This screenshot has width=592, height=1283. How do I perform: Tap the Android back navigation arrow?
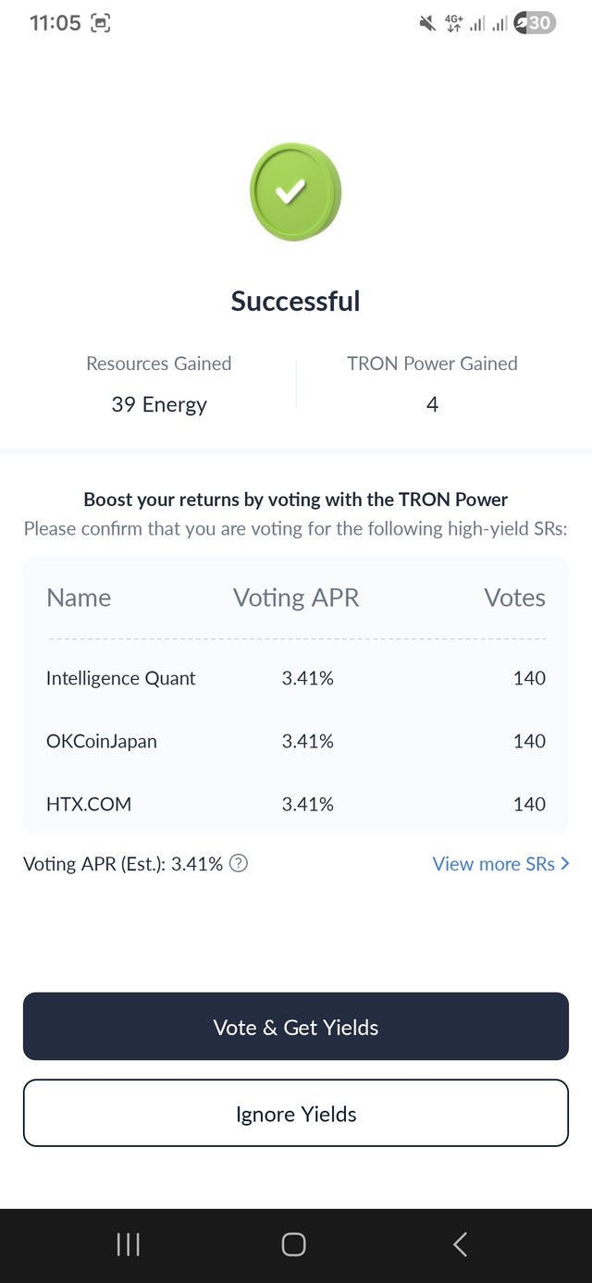(460, 1244)
